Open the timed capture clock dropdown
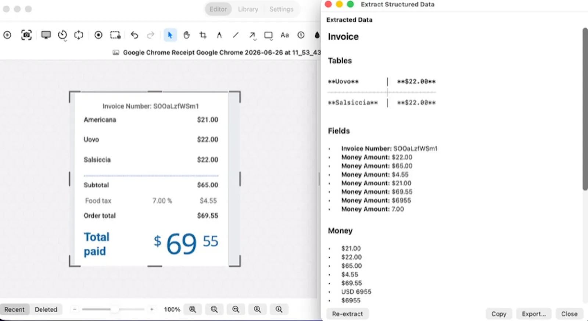The width and height of the screenshot is (588, 321). coord(62,35)
